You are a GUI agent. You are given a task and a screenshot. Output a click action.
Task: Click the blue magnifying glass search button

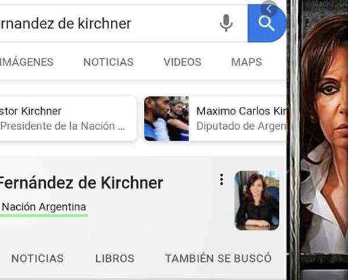(266, 23)
